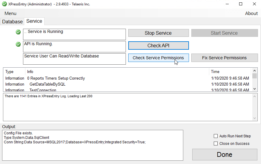Screen dimensions: 261x164
Task: Click the disabled Start Service button
Action: point(225,33)
